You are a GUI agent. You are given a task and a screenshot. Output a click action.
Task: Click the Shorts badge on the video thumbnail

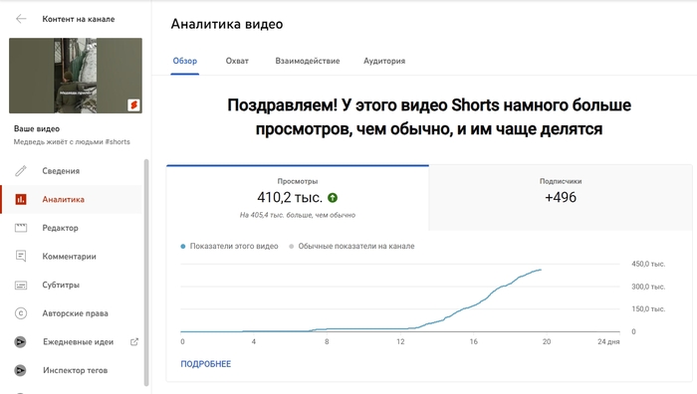coord(133,104)
